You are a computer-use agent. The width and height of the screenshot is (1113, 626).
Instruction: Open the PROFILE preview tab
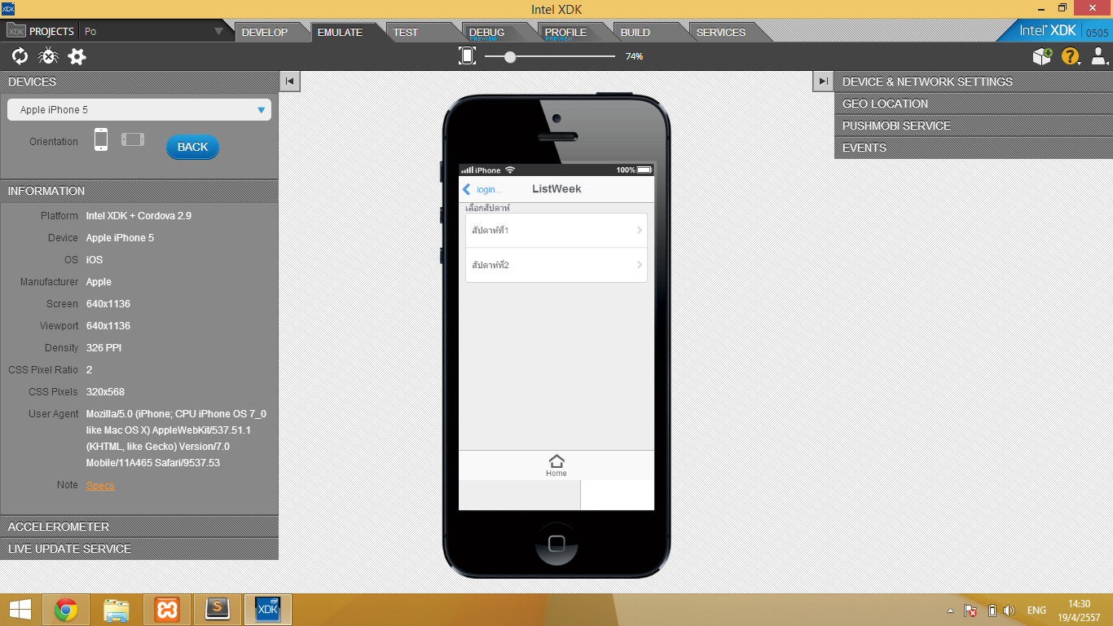[565, 33]
